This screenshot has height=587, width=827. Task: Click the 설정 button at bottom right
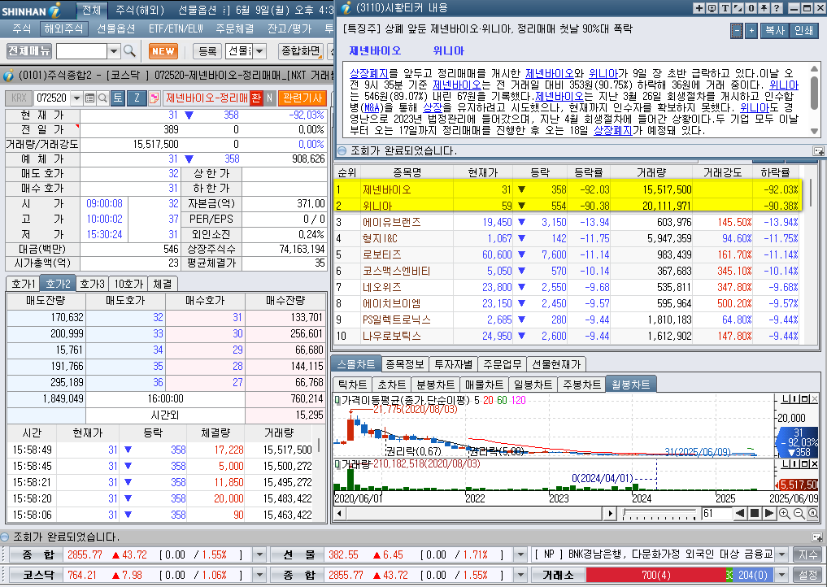(808, 575)
